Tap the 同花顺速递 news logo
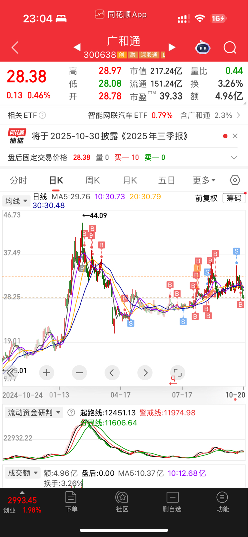The width and height of the screenshot is (248, 537). click(17, 136)
